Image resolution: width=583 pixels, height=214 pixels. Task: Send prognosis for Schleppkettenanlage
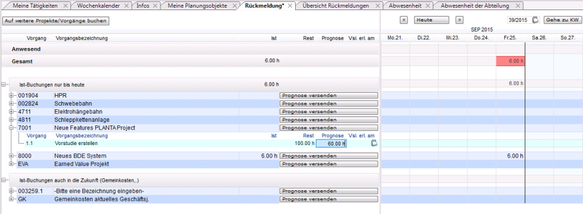click(x=328, y=119)
